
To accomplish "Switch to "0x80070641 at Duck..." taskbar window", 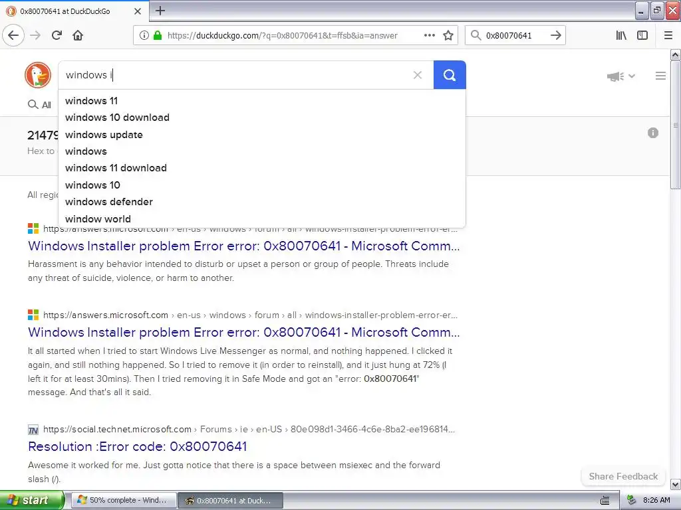I will (231, 500).
